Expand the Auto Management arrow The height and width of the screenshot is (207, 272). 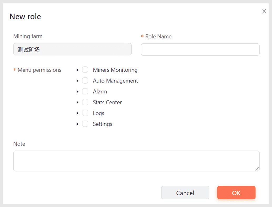77,81
